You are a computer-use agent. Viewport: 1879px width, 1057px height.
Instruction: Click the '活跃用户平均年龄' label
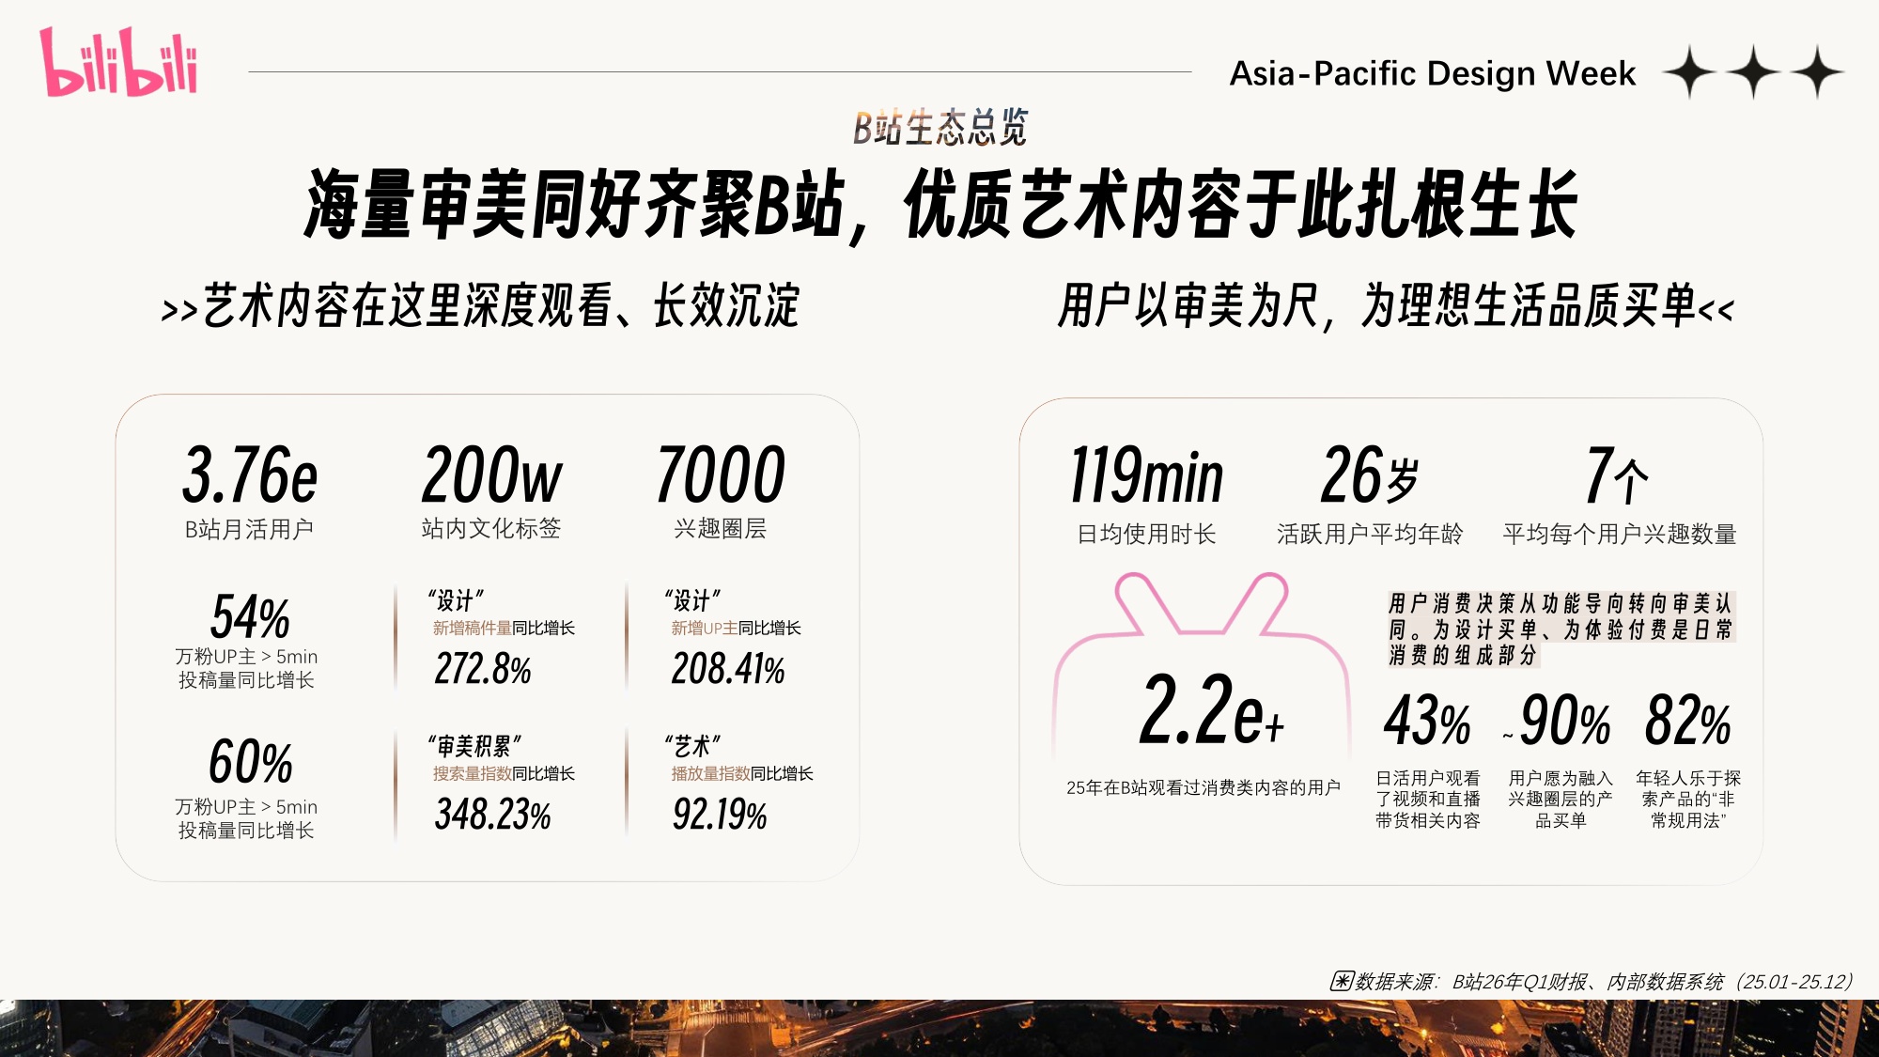(1370, 534)
